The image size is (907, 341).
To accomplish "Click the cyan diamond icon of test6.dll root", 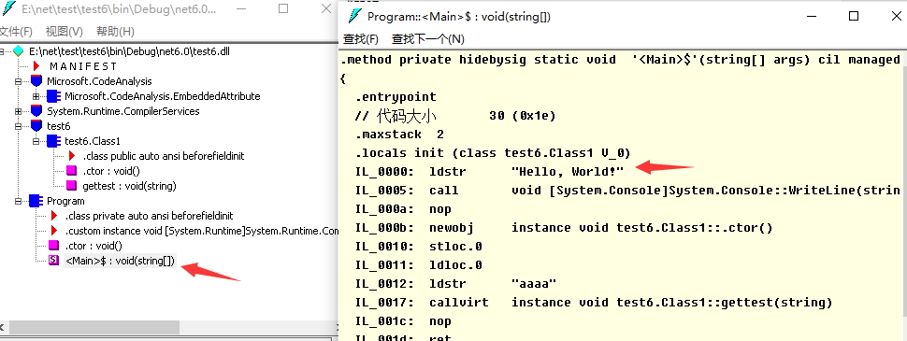I will click(19, 50).
